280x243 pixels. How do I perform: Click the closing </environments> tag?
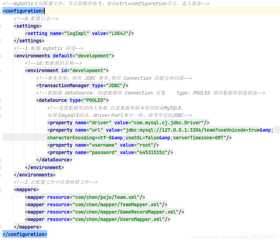[x=35, y=175]
